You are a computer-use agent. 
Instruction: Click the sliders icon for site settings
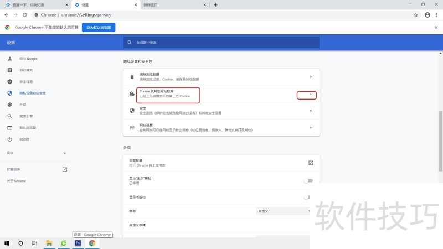pos(132,128)
